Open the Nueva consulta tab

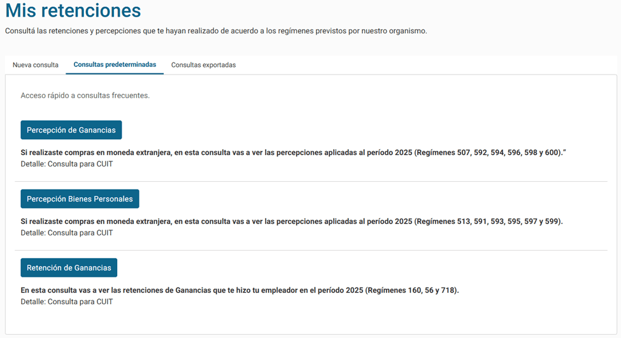pyautogui.click(x=36, y=65)
